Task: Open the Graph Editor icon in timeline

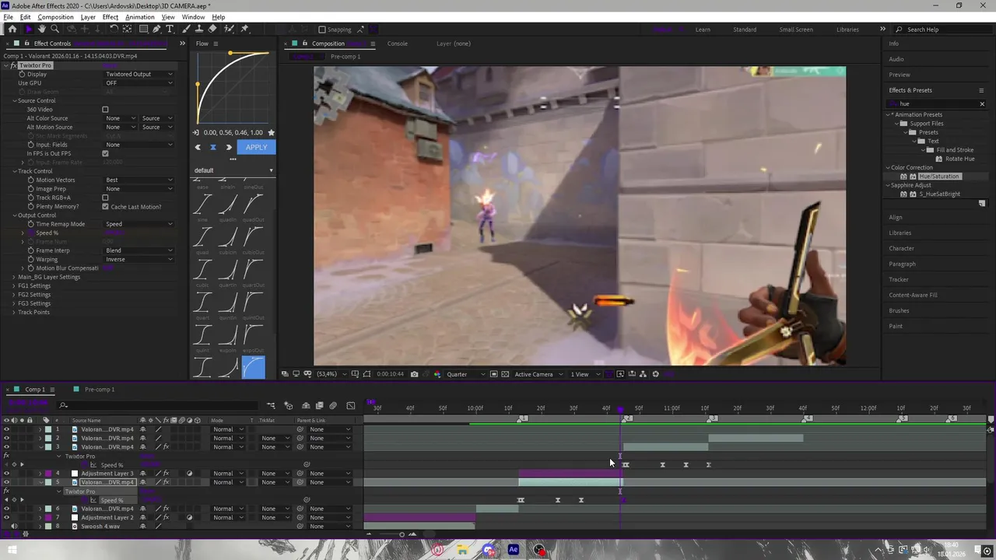Action: coord(350,405)
